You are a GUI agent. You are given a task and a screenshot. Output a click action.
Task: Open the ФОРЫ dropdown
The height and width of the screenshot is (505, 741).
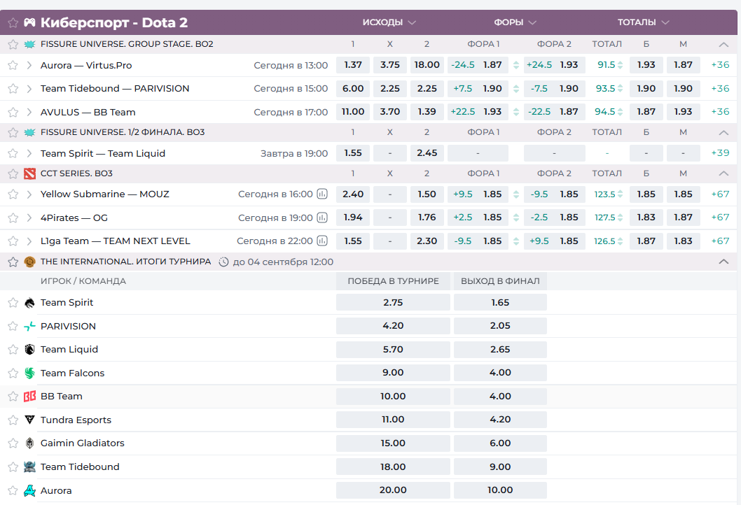pyautogui.click(x=515, y=22)
